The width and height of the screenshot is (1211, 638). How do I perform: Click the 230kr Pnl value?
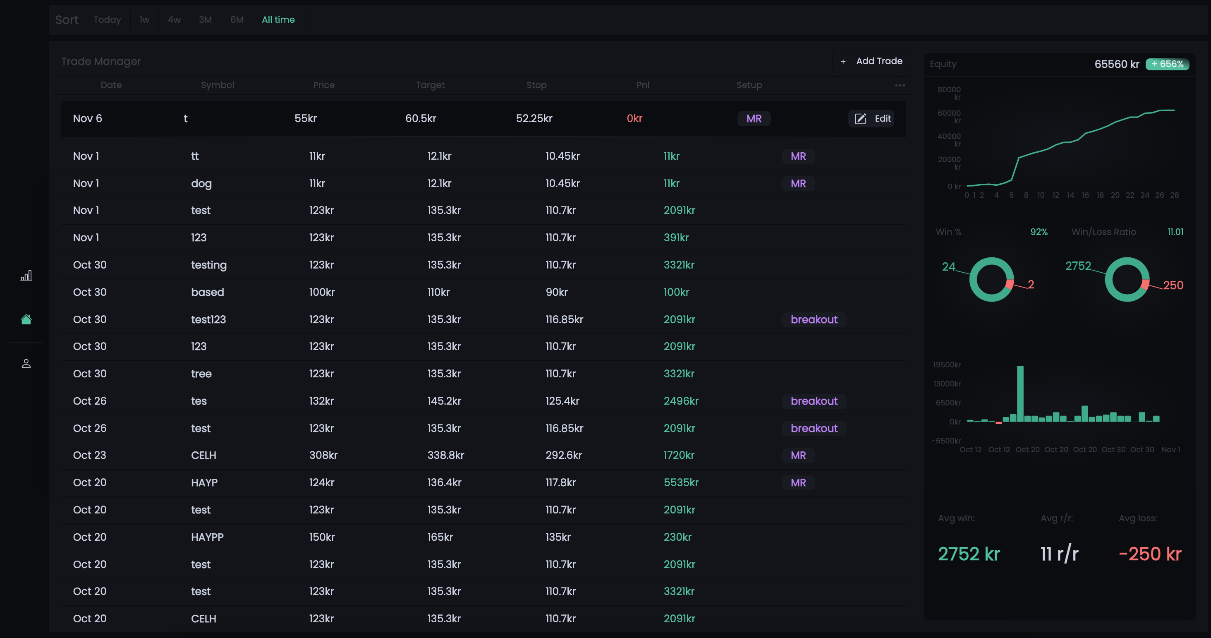pos(677,537)
